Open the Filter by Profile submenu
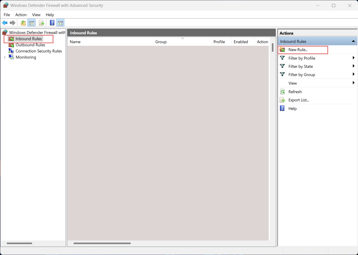The height and width of the screenshot is (255, 358). (302, 58)
